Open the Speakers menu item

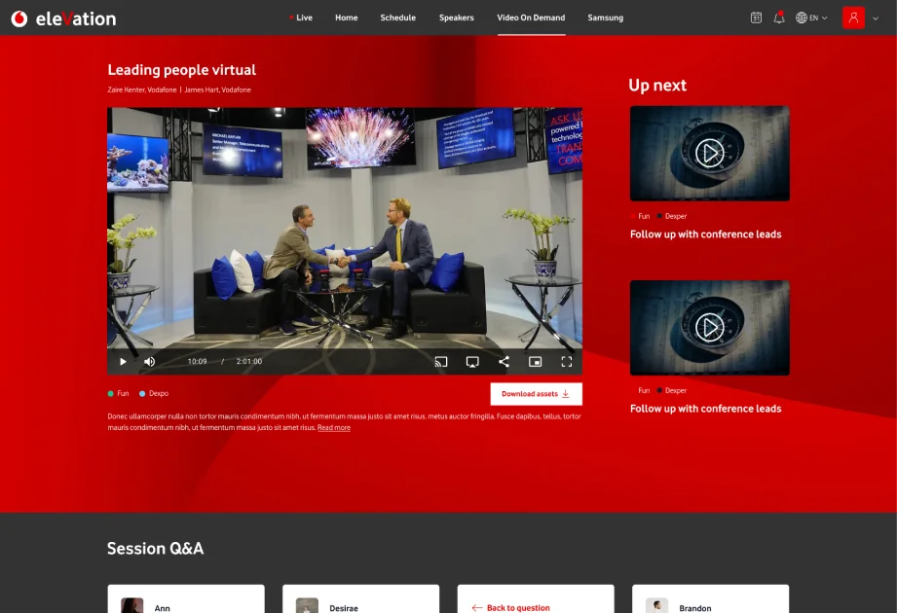tap(456, 18)
